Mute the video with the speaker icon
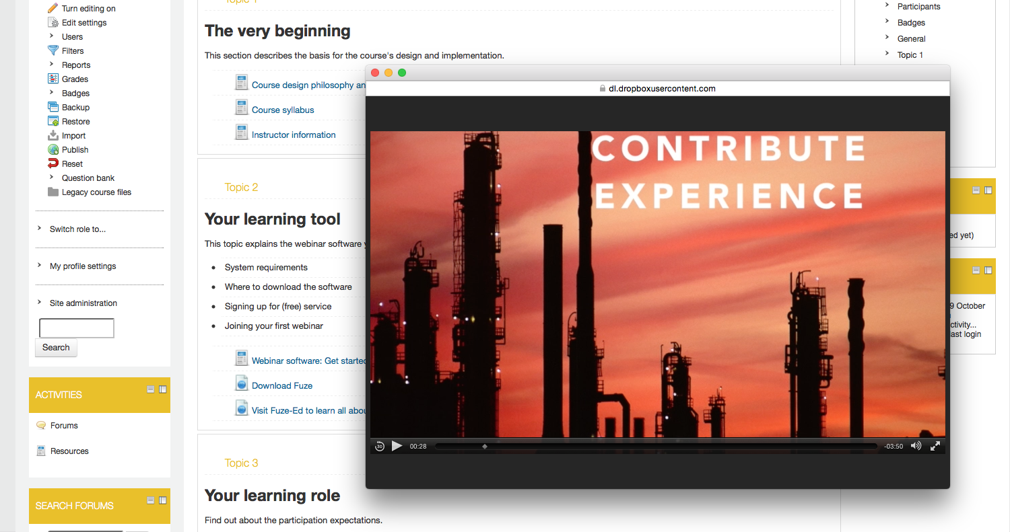The width and height of the screenshot is (1010, 532). 916,446
